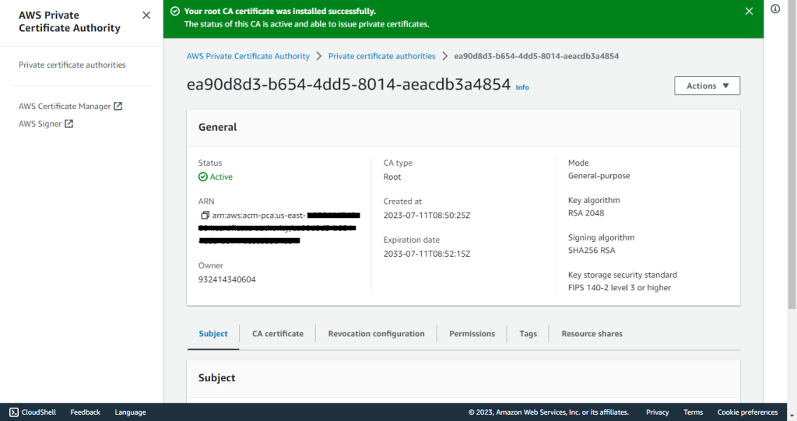The image size is (797, 421).
Task: Switch to the CA certificate tab
Action: coord(278,334)
